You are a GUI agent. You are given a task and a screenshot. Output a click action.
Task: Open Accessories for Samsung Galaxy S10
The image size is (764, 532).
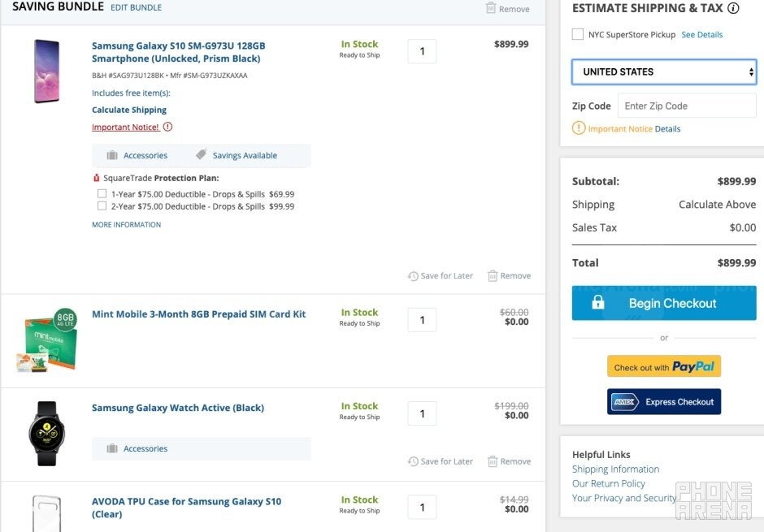tap(145, 156)
